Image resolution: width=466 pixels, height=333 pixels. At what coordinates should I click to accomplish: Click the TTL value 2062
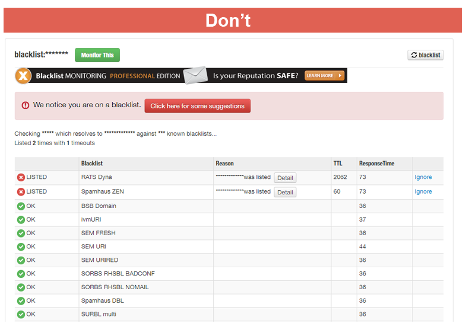[x=340, y=177]
